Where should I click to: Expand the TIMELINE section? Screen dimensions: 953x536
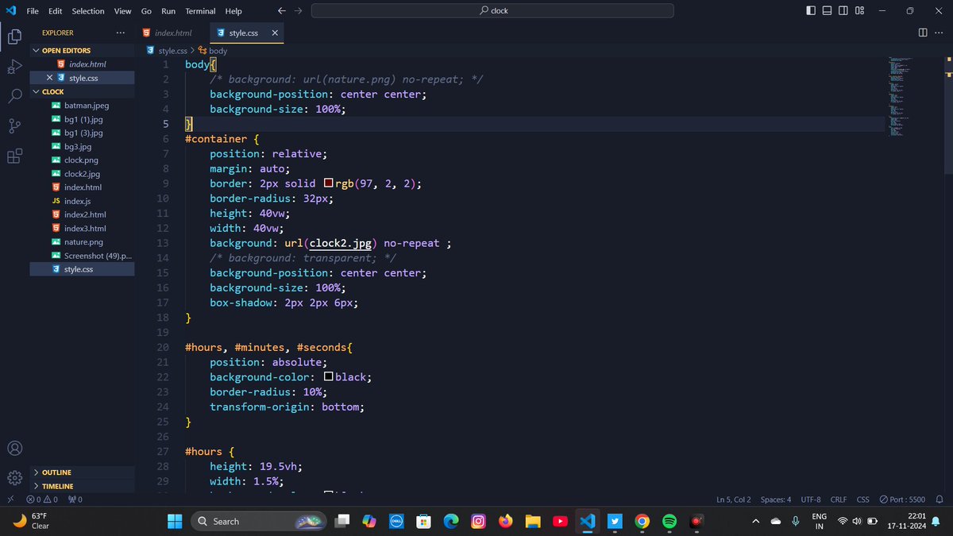coord(81,485)
